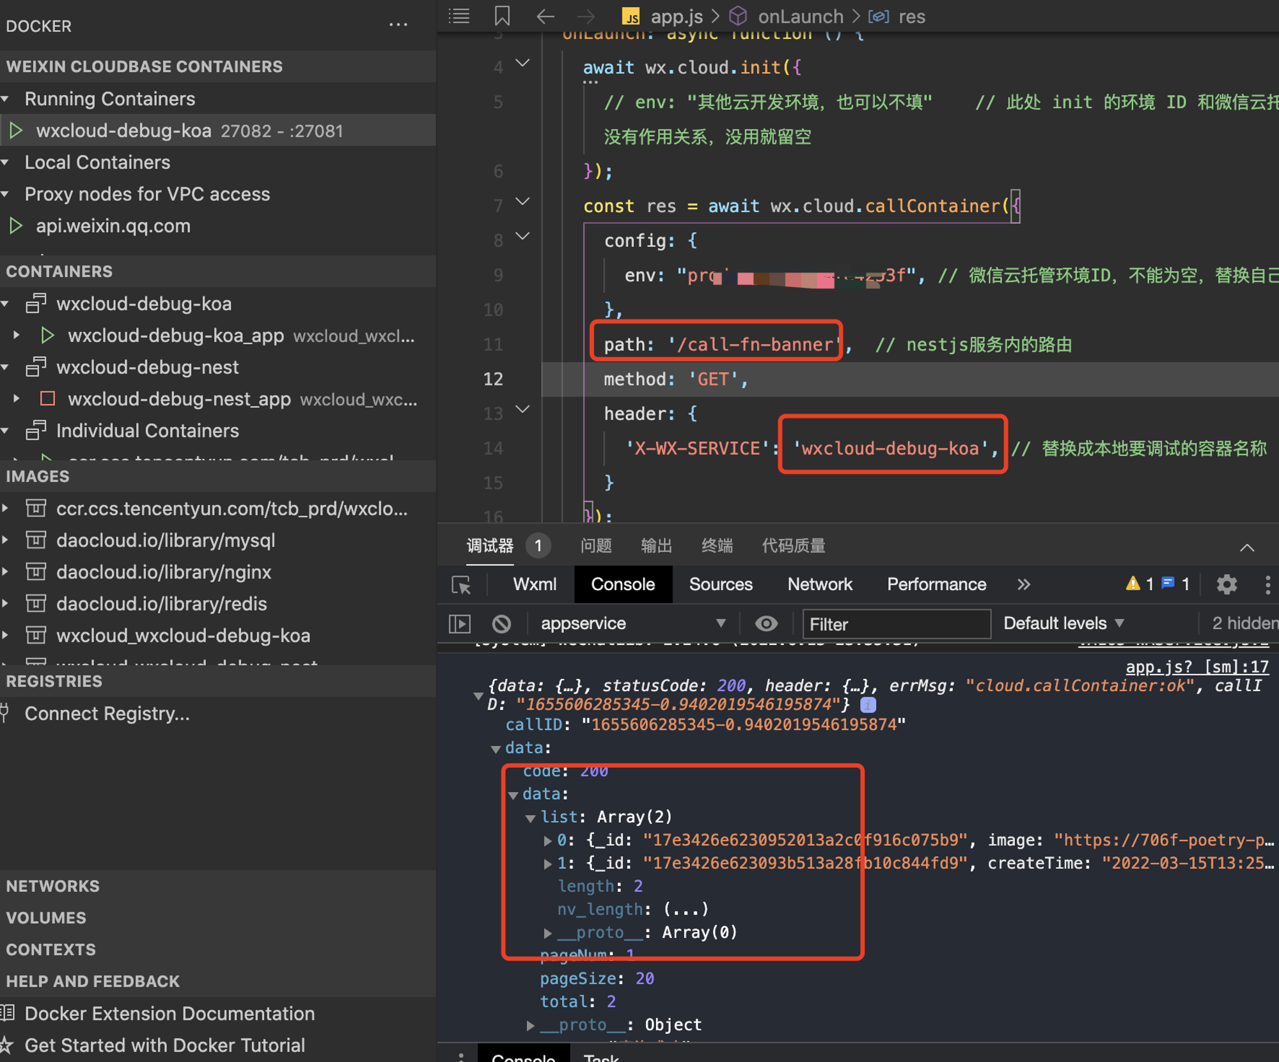Click Connect Registry link
The height and width of the screenshot is (1062, 1279).
pyautogui.click(x=107, y=714)
